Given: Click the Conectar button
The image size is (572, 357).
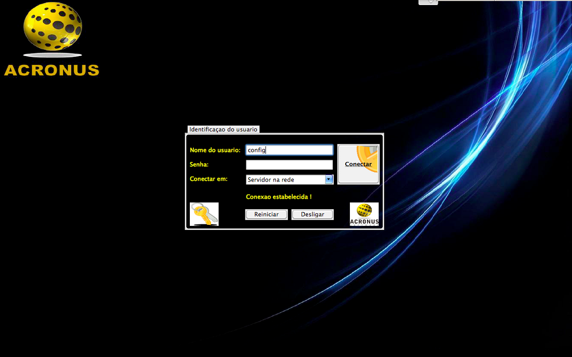Looking at the screenshot, I should coord(358,164).
